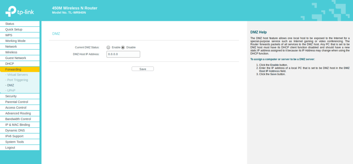Click the TP-Link logo
The image size is (353, 164).
19,11
